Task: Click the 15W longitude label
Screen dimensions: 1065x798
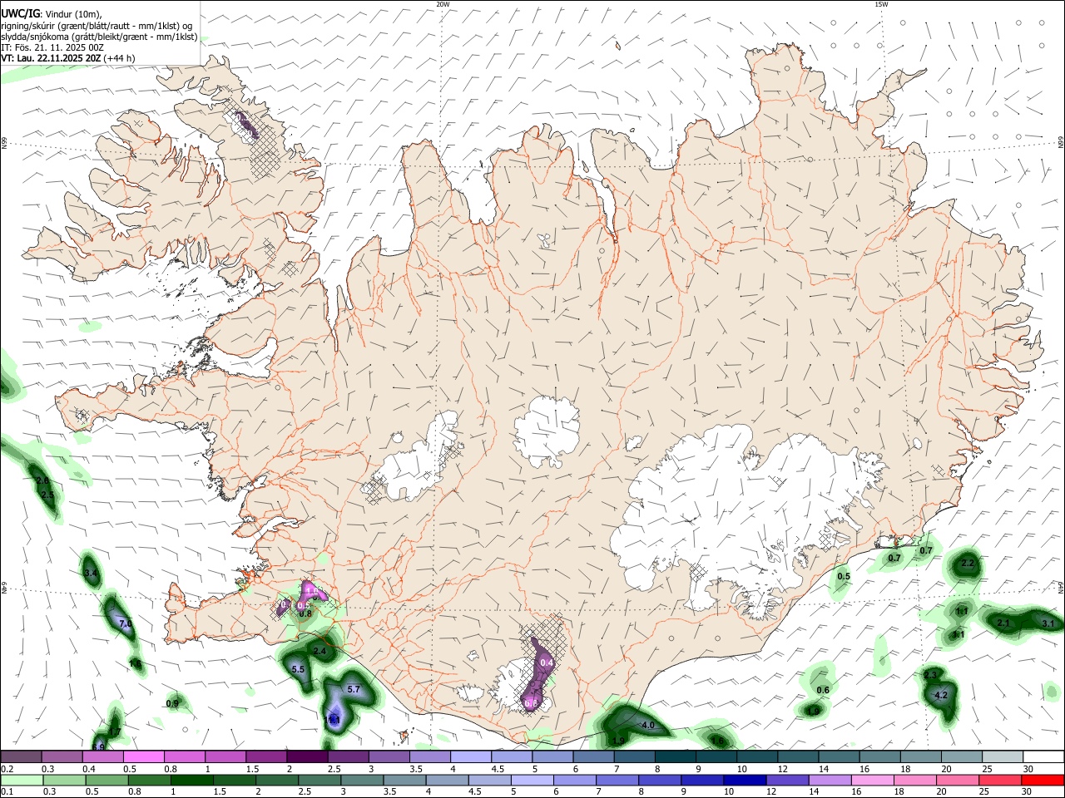Action: 881,4
